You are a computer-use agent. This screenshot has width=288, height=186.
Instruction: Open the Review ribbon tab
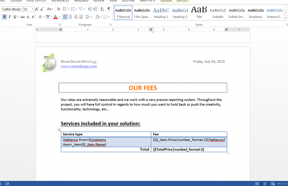(99, 1)
